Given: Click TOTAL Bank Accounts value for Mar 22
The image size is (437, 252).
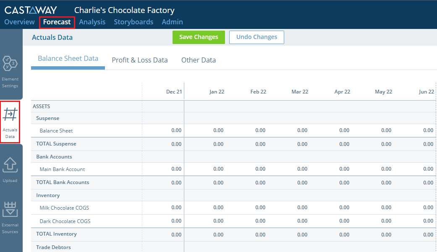Looking at the screenshot, I should tap(302, 183).
